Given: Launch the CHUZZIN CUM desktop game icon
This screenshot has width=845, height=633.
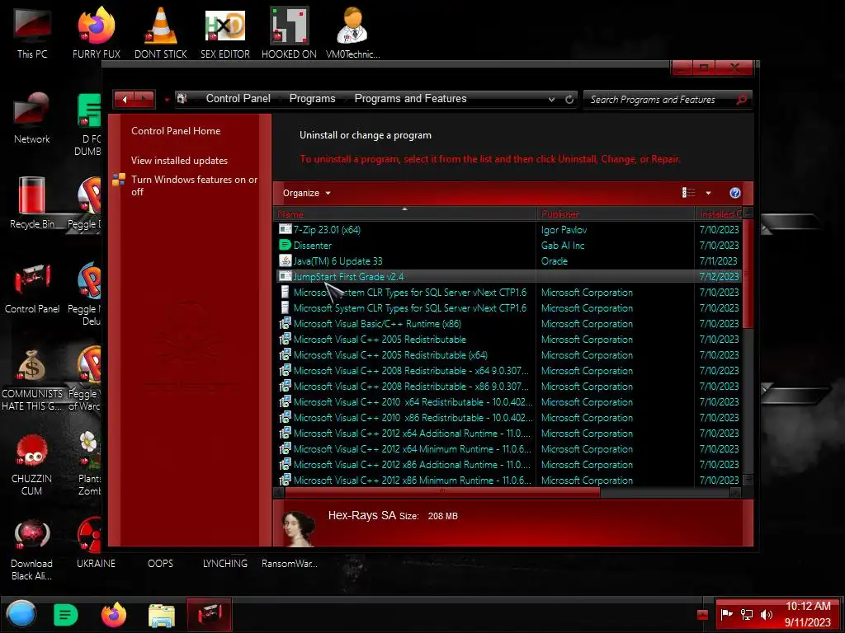Looking at the screenshot, I should 32,465.
